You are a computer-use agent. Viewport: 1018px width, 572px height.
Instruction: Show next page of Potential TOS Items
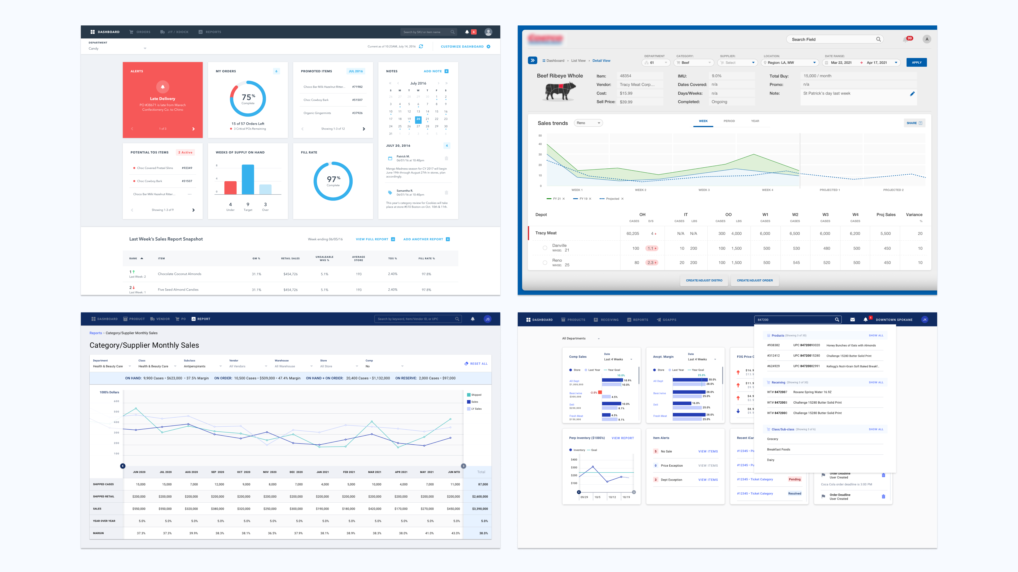[x=193, y=210]
